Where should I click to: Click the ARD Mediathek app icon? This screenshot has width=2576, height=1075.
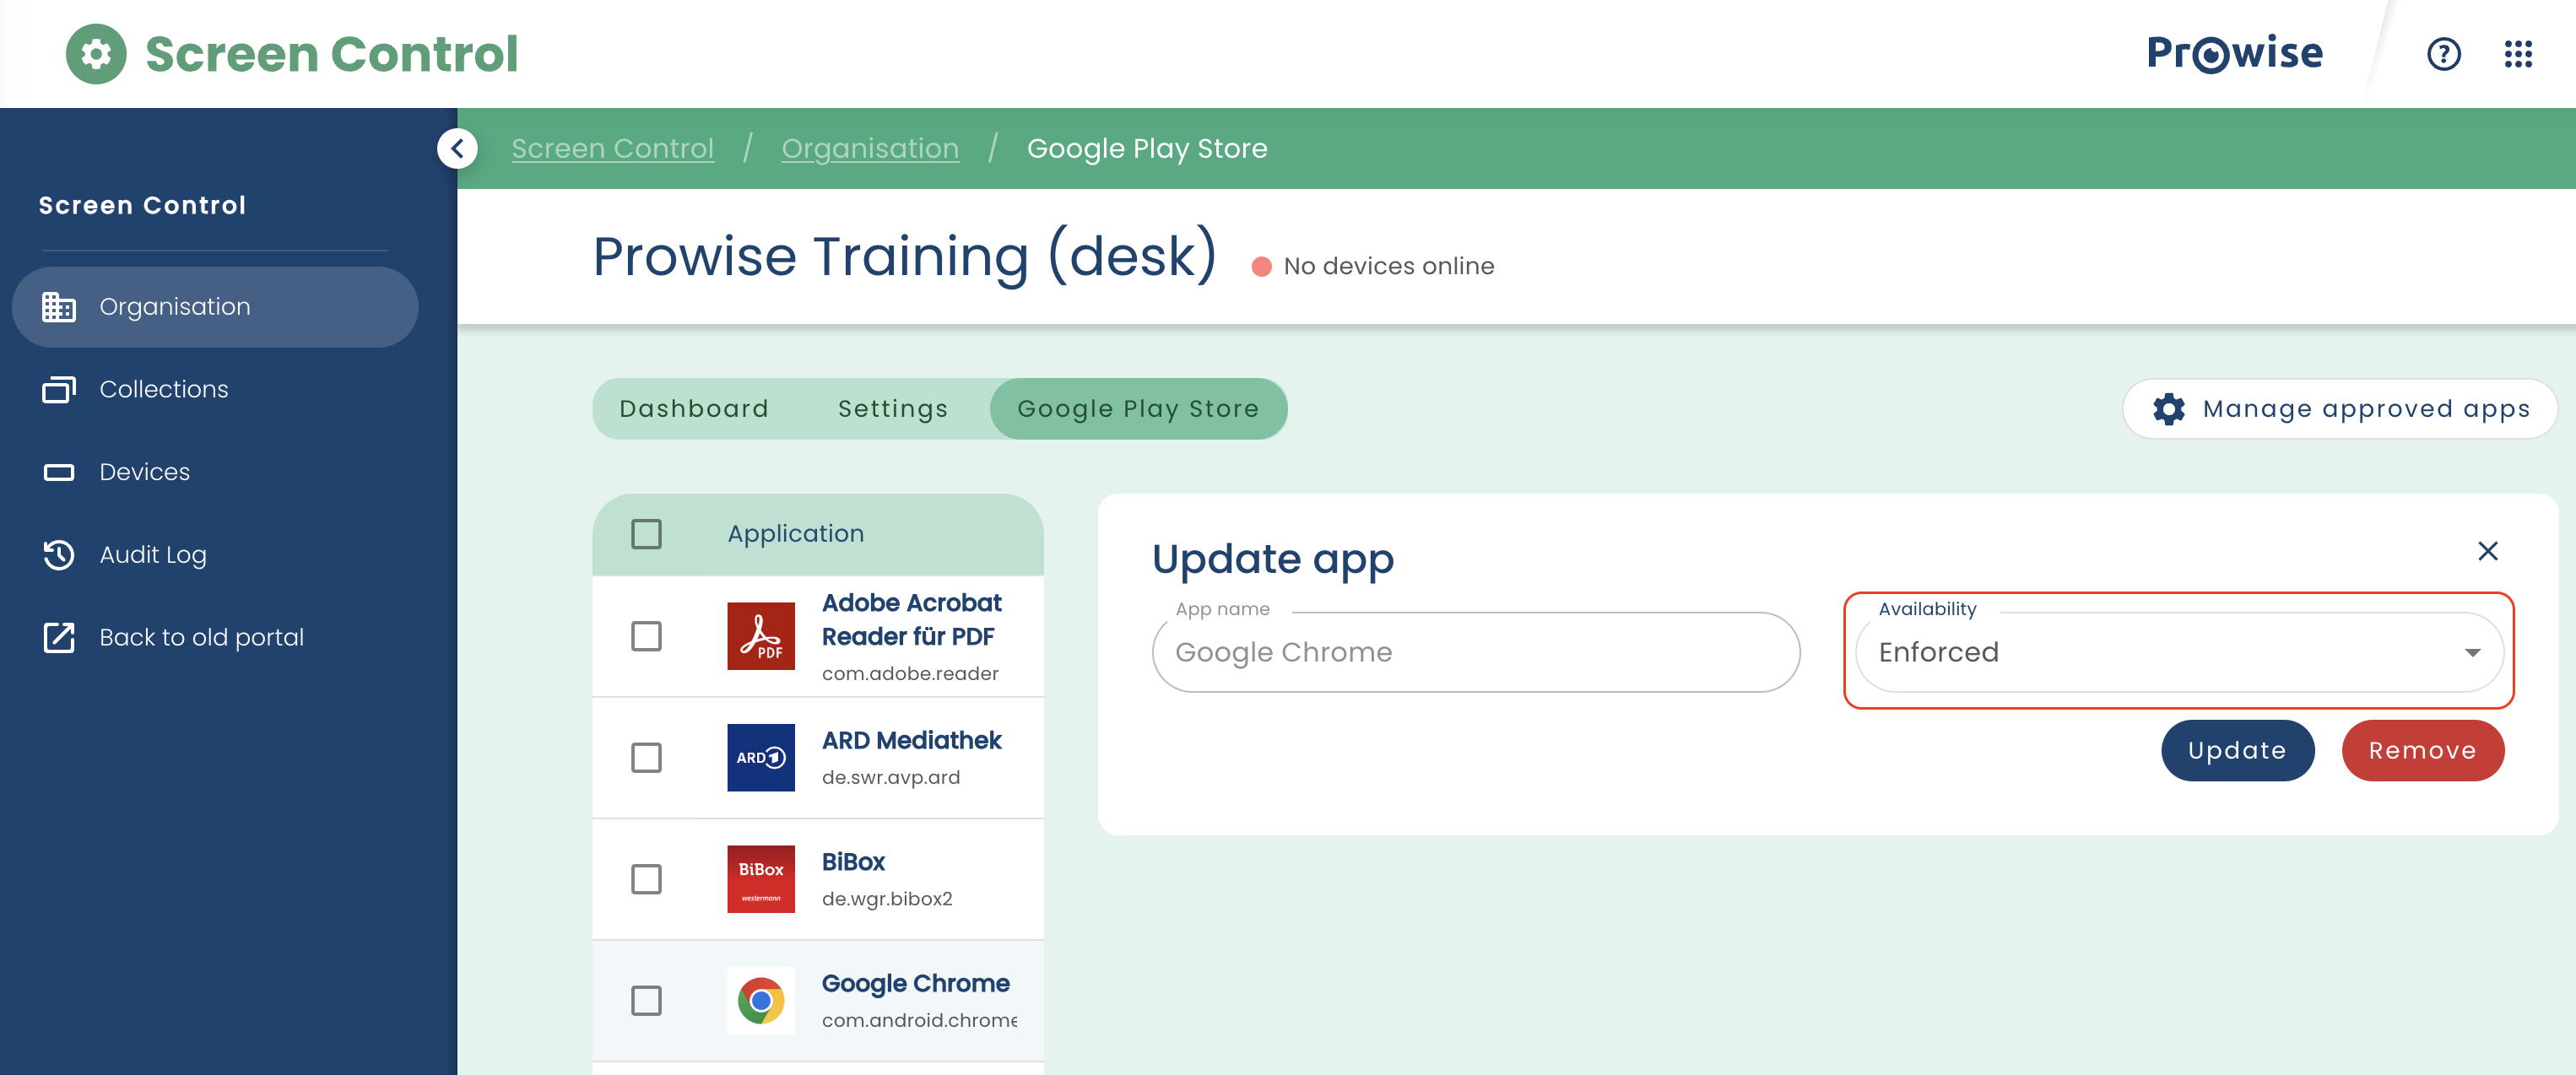[760, 757]
